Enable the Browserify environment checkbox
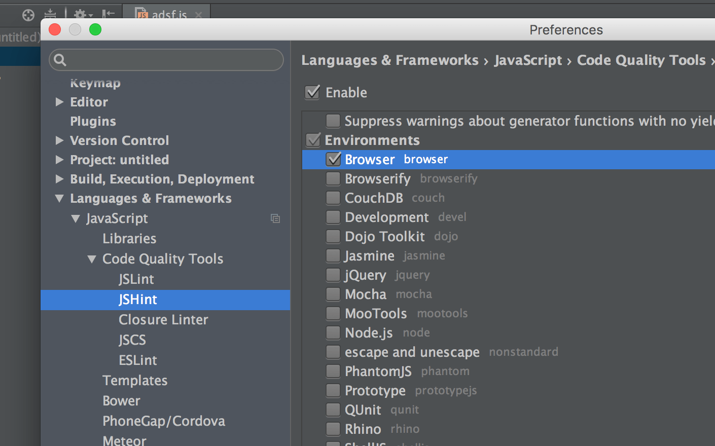 [x=333, y=178]
